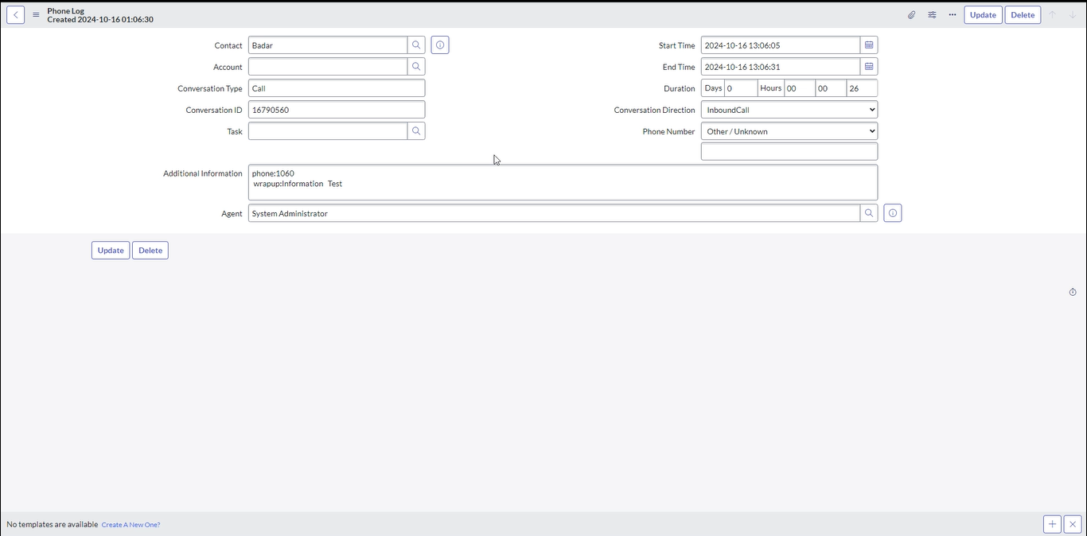Open Agent lookup search icon

[869, 213]
